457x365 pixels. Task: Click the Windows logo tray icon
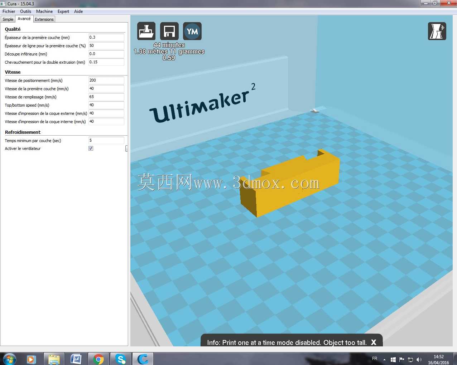(393, 360)
